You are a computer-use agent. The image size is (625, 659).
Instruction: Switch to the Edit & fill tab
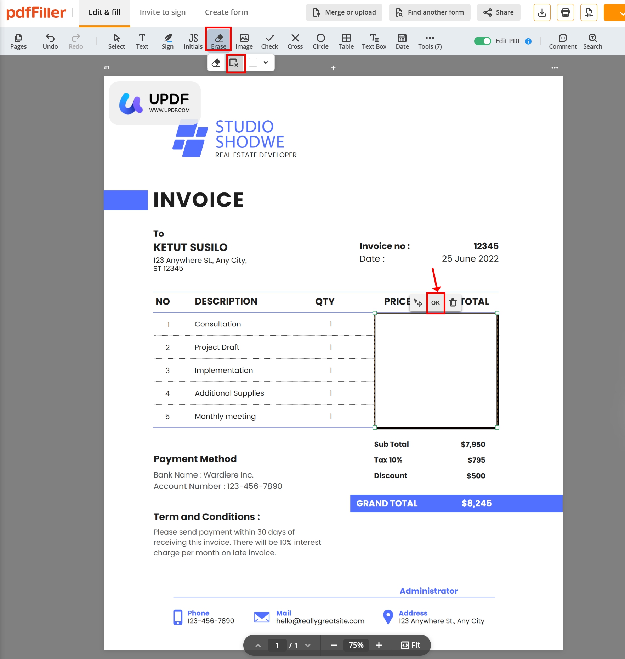click(x=104, y=13)
